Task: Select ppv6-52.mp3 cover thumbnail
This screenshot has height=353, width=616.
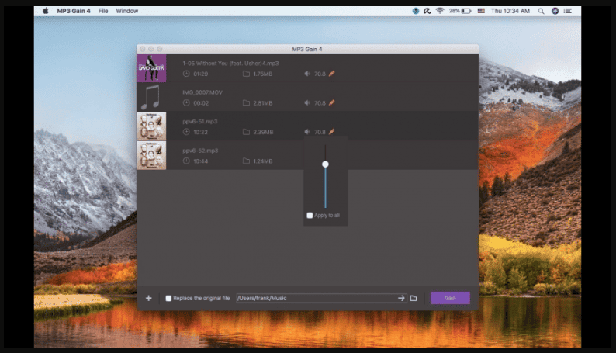Action: [x=151, y=155]
